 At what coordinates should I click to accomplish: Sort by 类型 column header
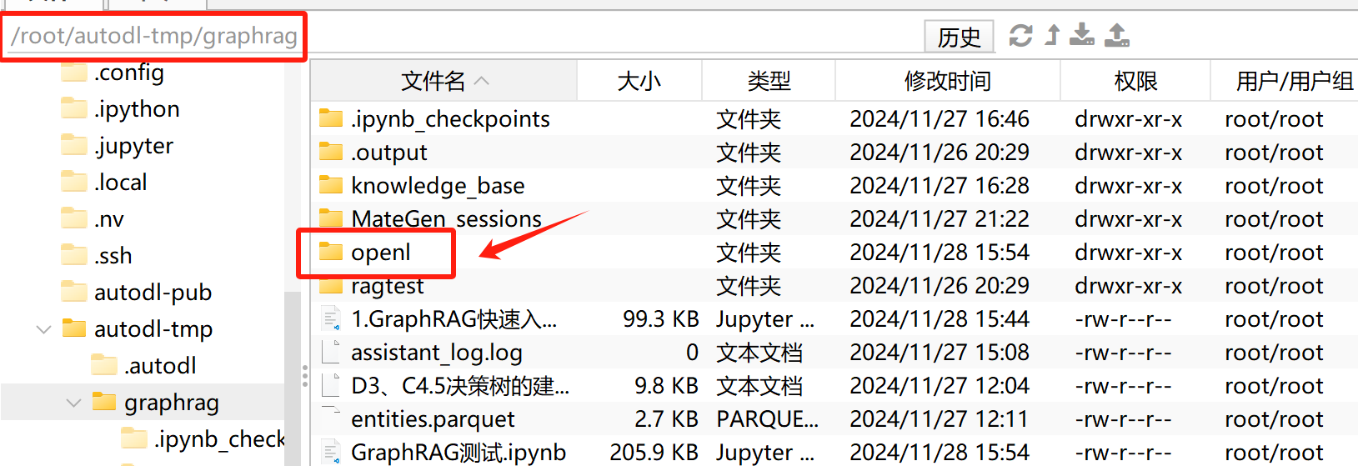tap(769, 81)
